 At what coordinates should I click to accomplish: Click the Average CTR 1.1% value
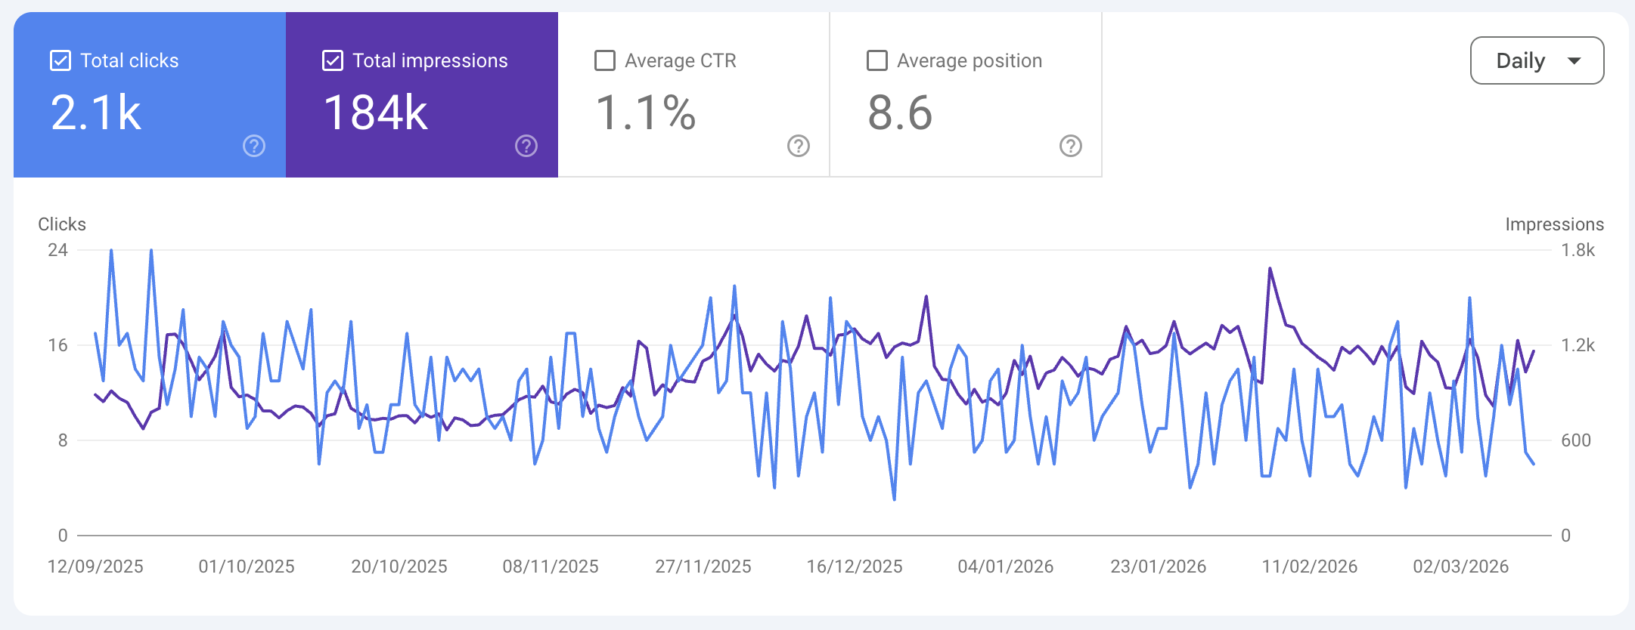(x=646, y=113)
